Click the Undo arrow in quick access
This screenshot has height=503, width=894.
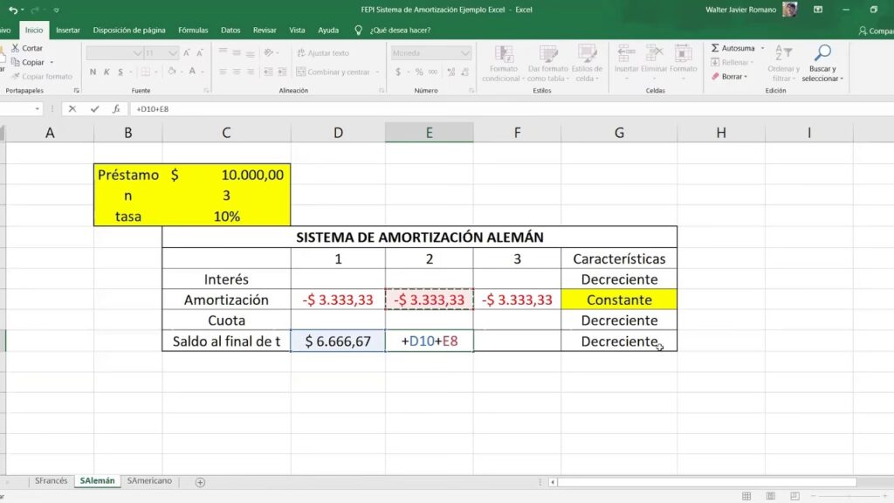[12, 10]
